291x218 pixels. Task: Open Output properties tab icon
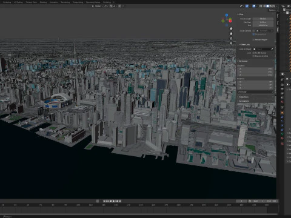pyautogui.click(x=282, y=89)
